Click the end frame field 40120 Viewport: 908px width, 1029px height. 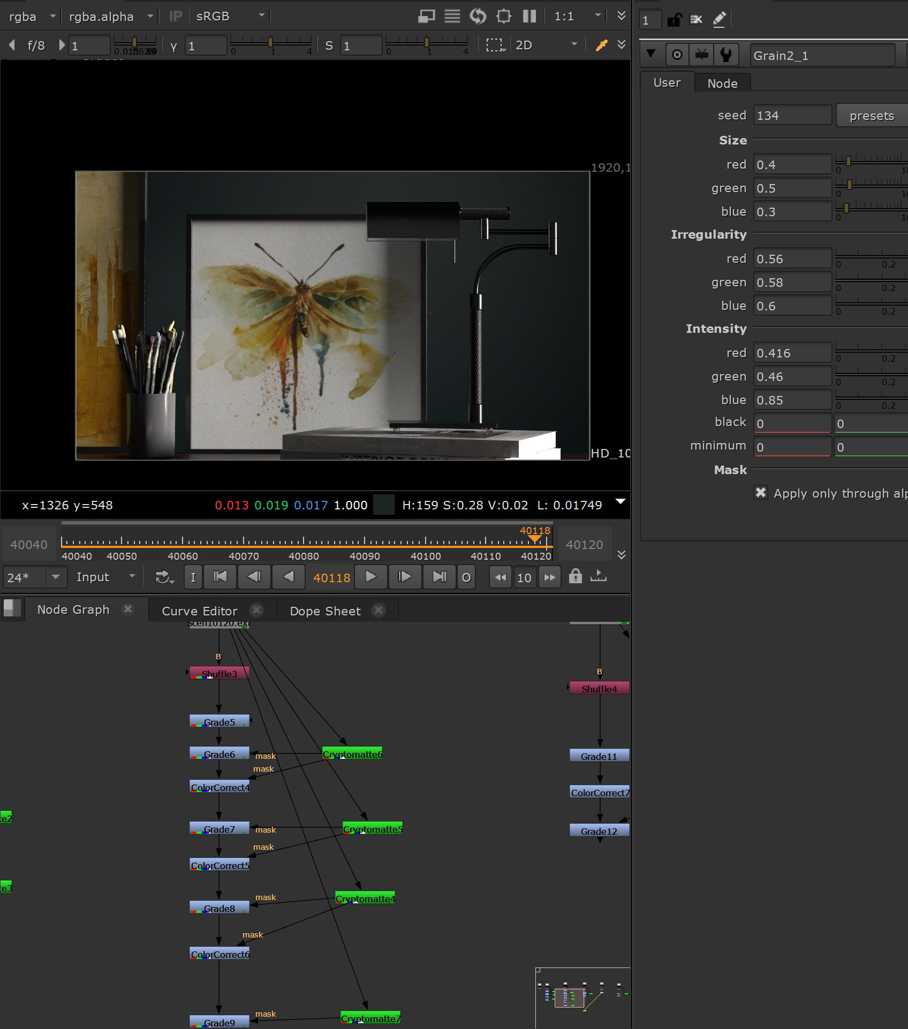[584, 545]
